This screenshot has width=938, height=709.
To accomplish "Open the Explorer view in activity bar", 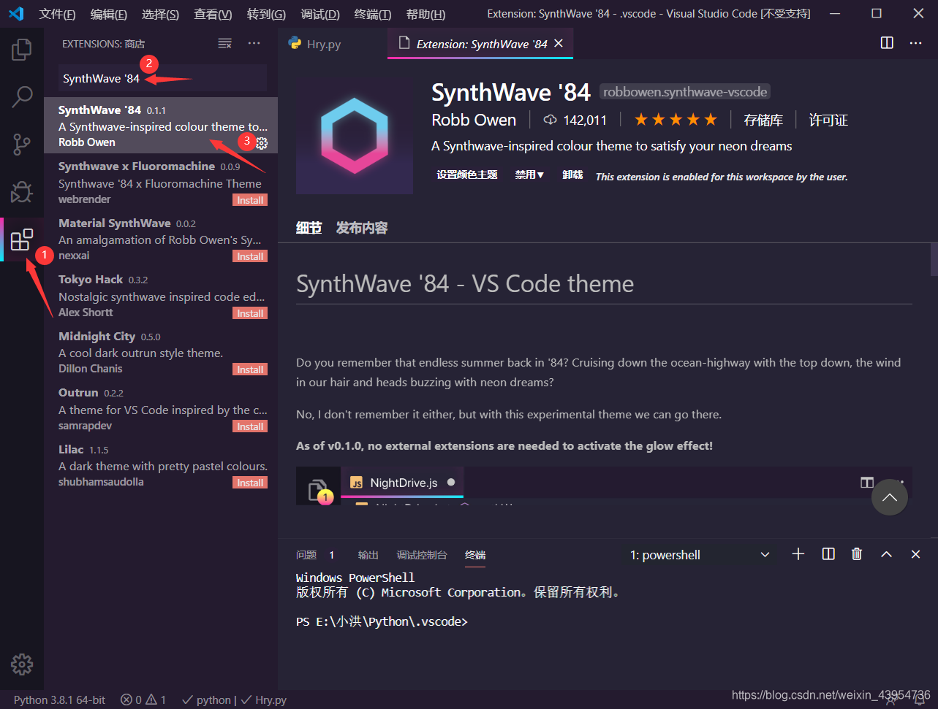I will tap(22, 50).
